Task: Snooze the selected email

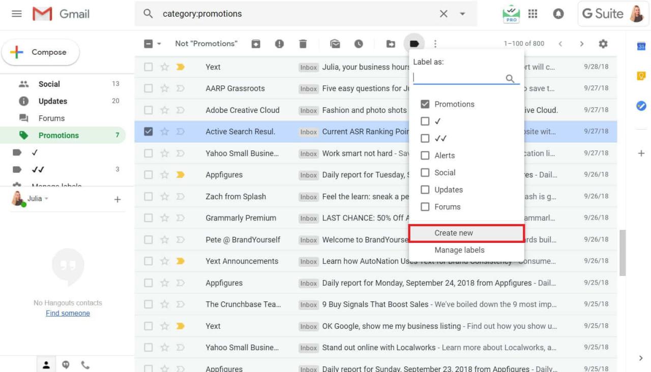Action: pos(359,44)
